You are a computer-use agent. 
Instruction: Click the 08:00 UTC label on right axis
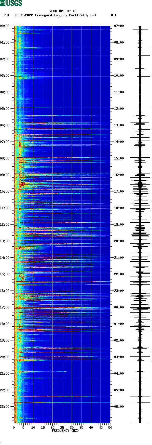tap(119, 42)
